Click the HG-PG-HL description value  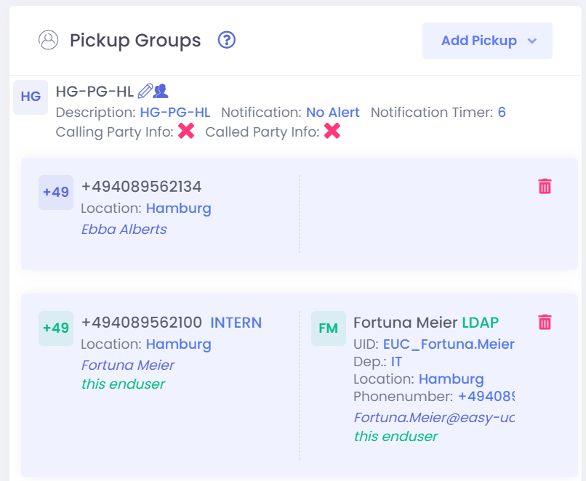[174, 113]
